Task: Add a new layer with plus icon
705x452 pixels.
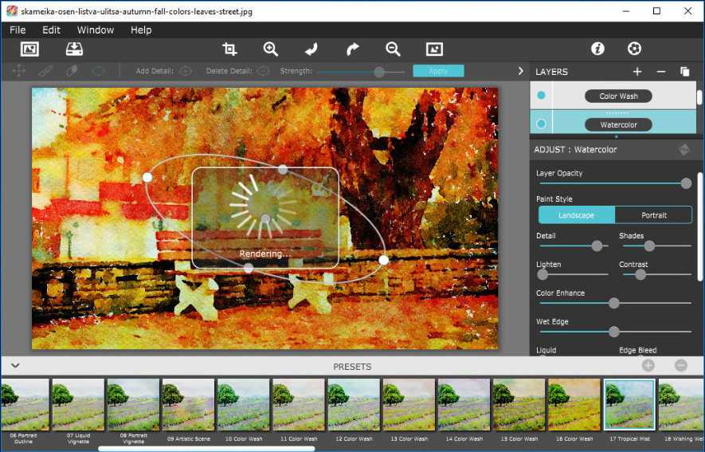Action: tap(637, 72)
